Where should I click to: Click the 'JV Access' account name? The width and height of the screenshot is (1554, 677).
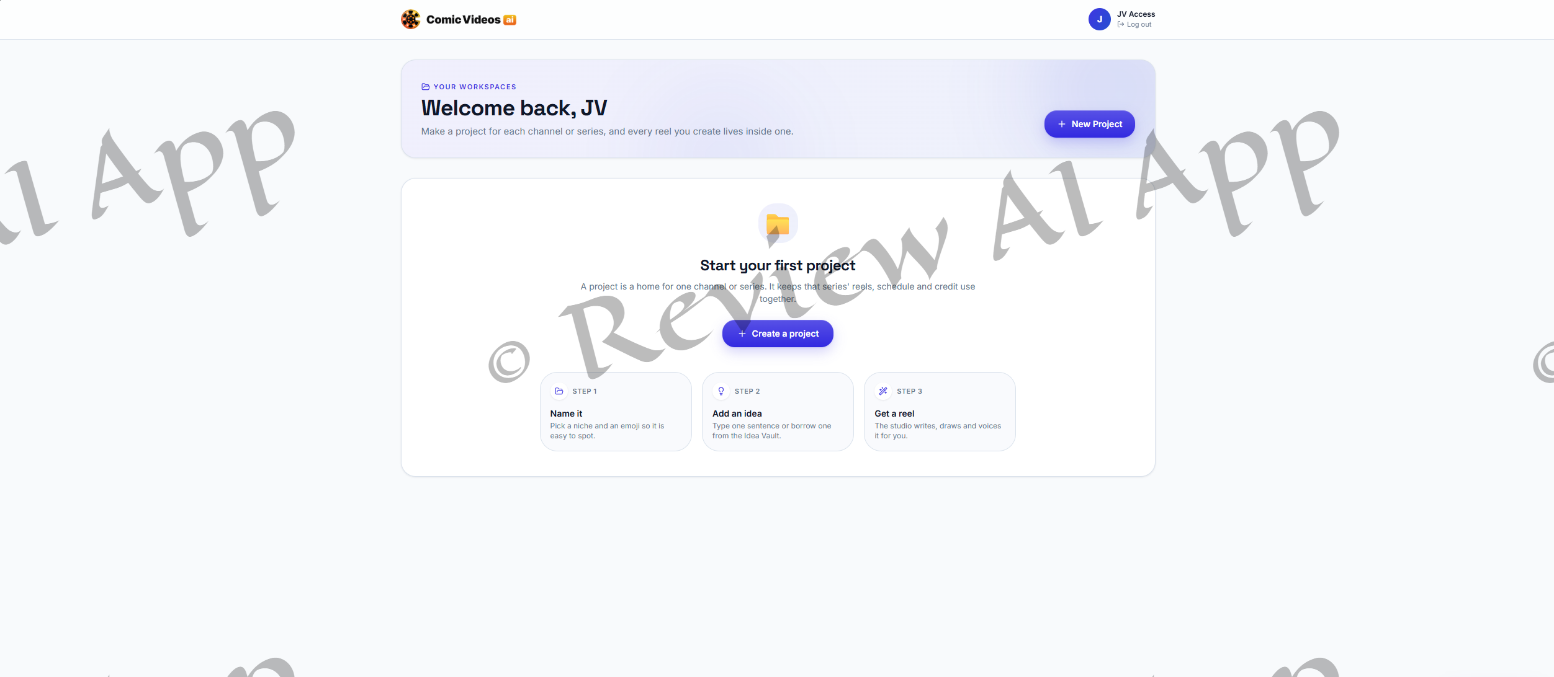point(1136,14)
